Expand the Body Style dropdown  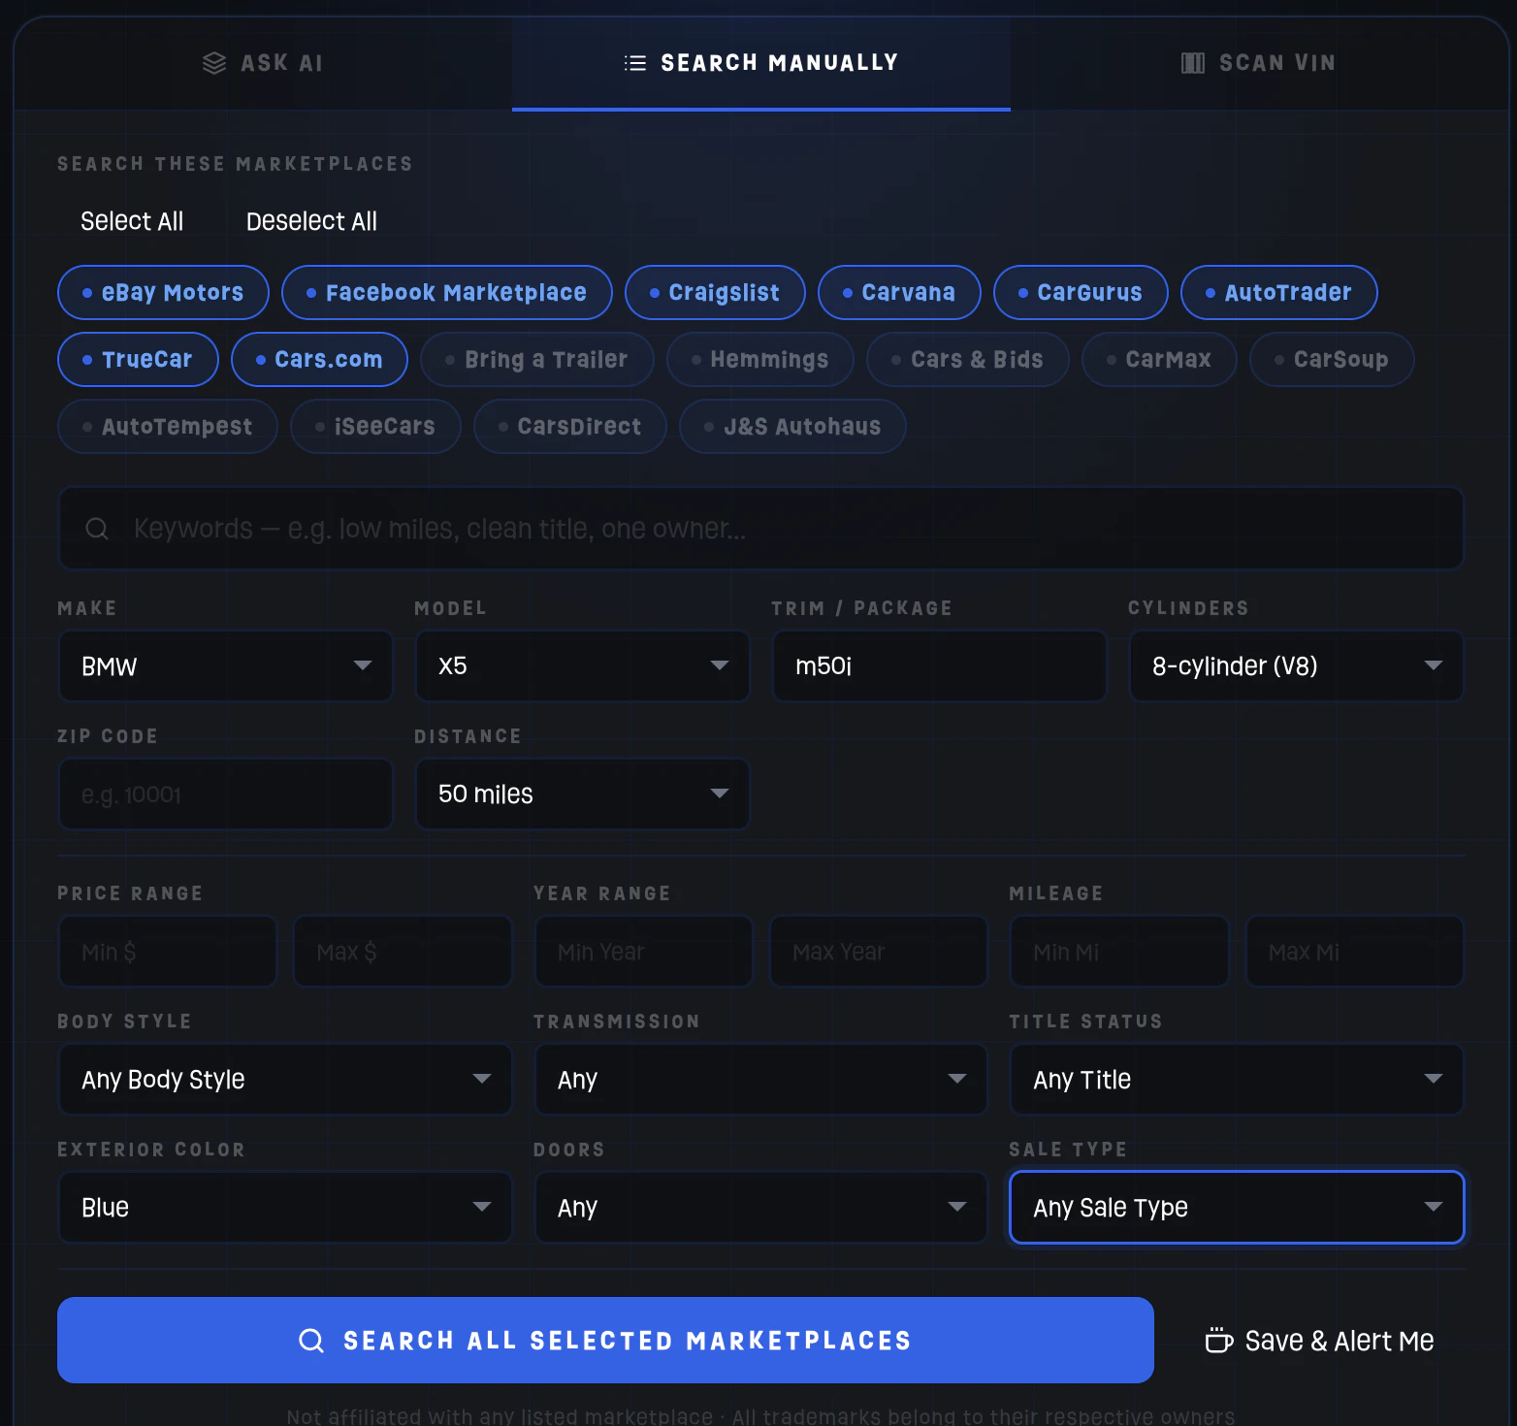click(285, 1079)
